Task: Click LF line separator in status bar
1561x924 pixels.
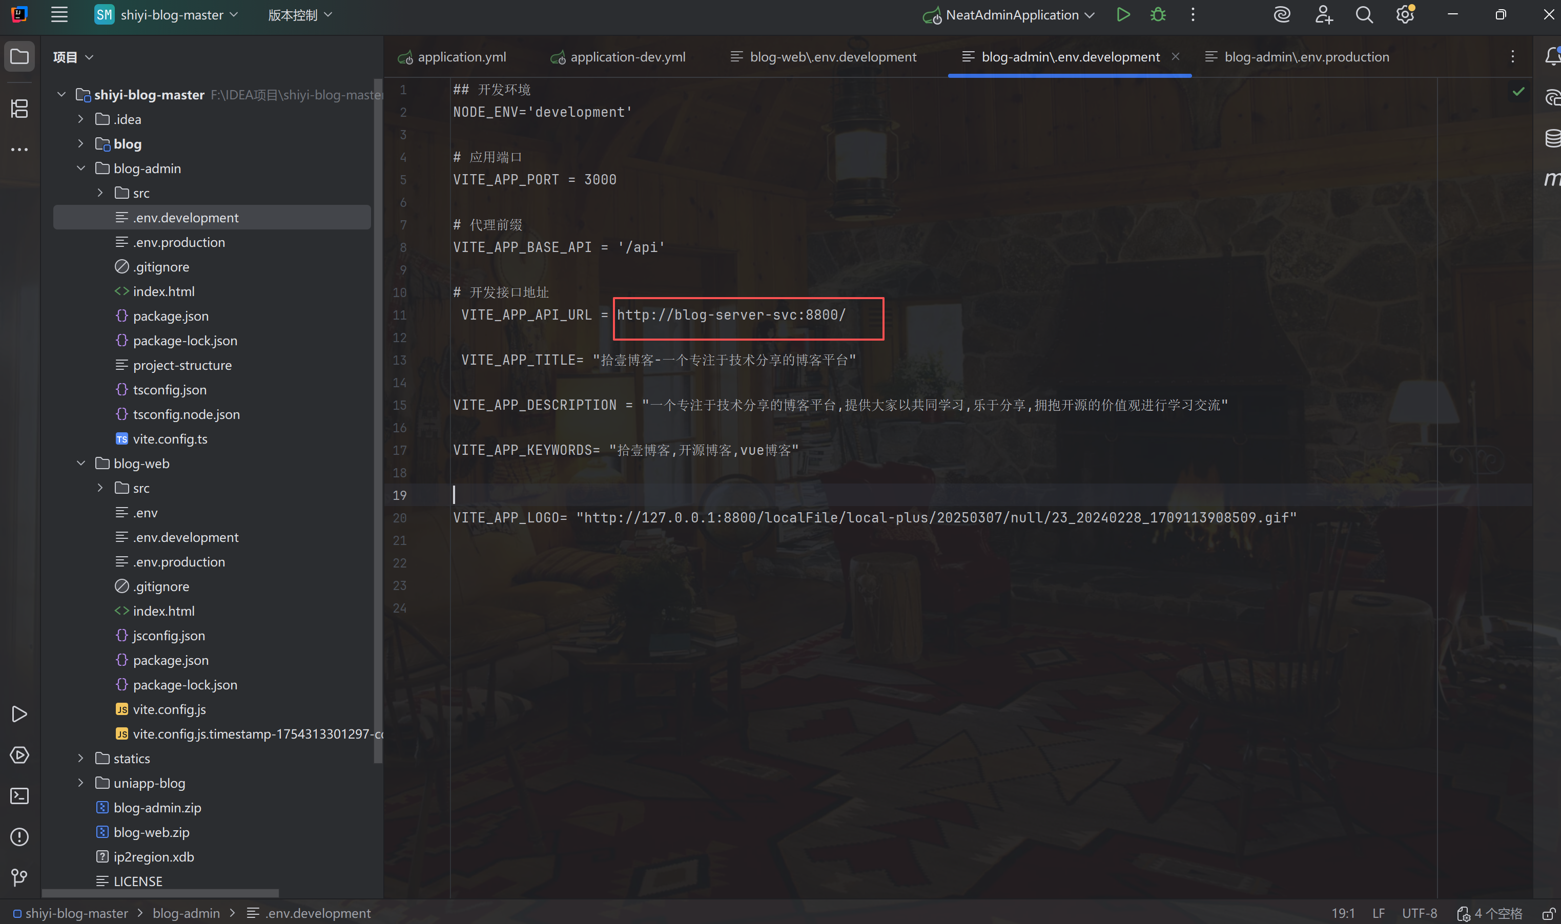Action: click(1379, 913)
